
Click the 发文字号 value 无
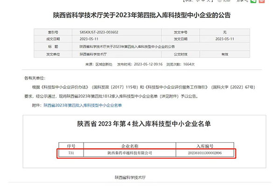tap(224, 32)
